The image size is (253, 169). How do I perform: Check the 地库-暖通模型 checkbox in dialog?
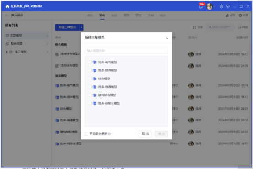pyautogui.click(x=90, y=87)
